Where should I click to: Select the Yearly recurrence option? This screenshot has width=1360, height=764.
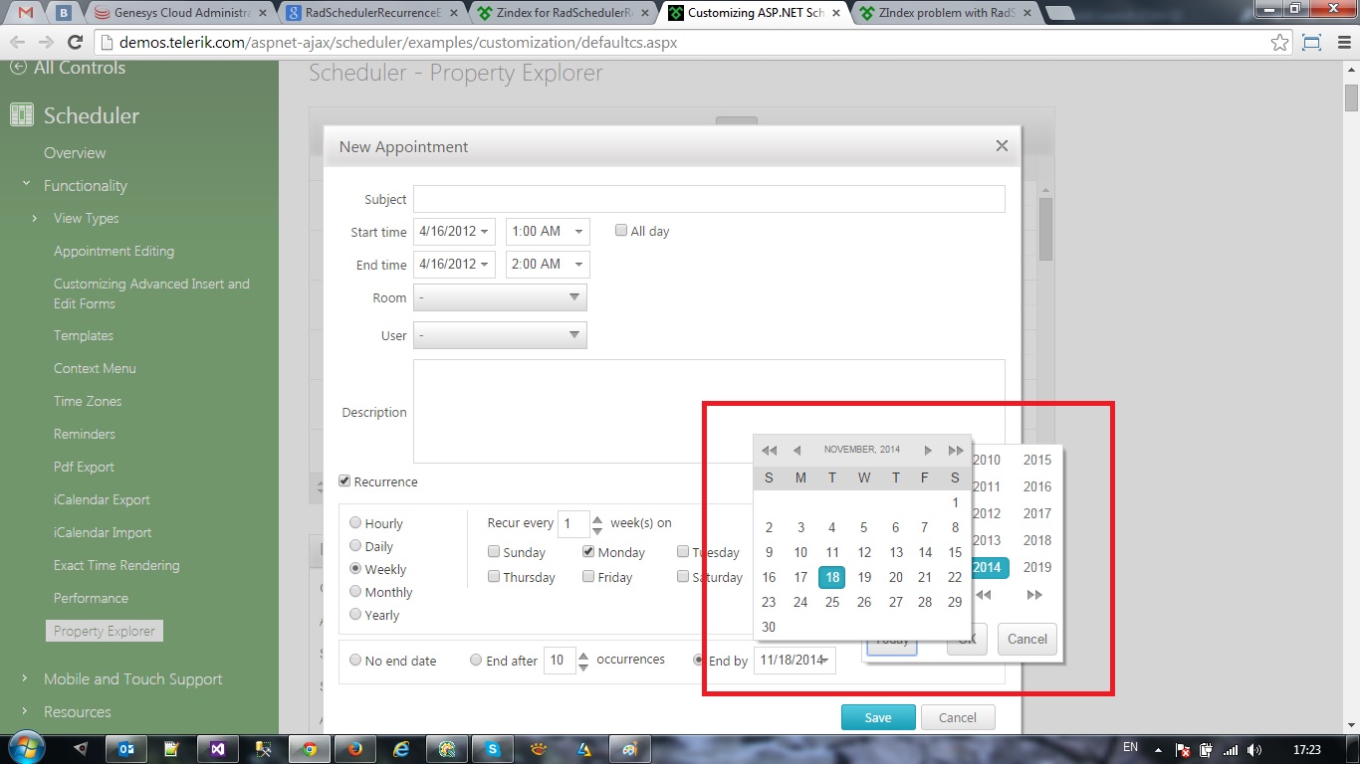pos(355,615)
